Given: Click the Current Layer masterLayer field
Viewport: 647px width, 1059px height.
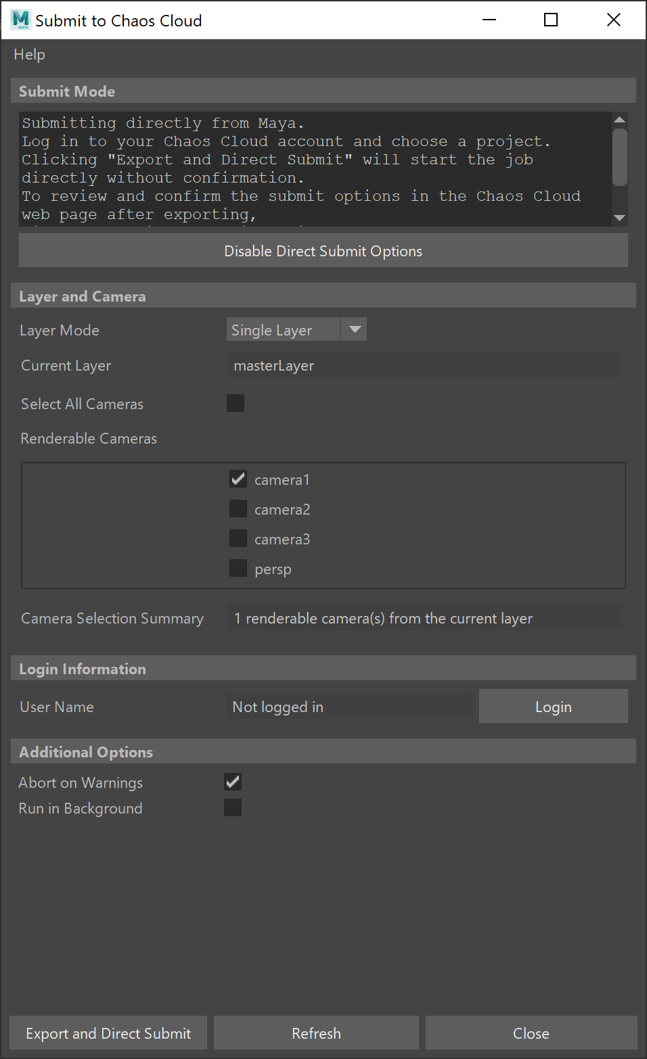Looking at the screenshot, I should 424,366.
